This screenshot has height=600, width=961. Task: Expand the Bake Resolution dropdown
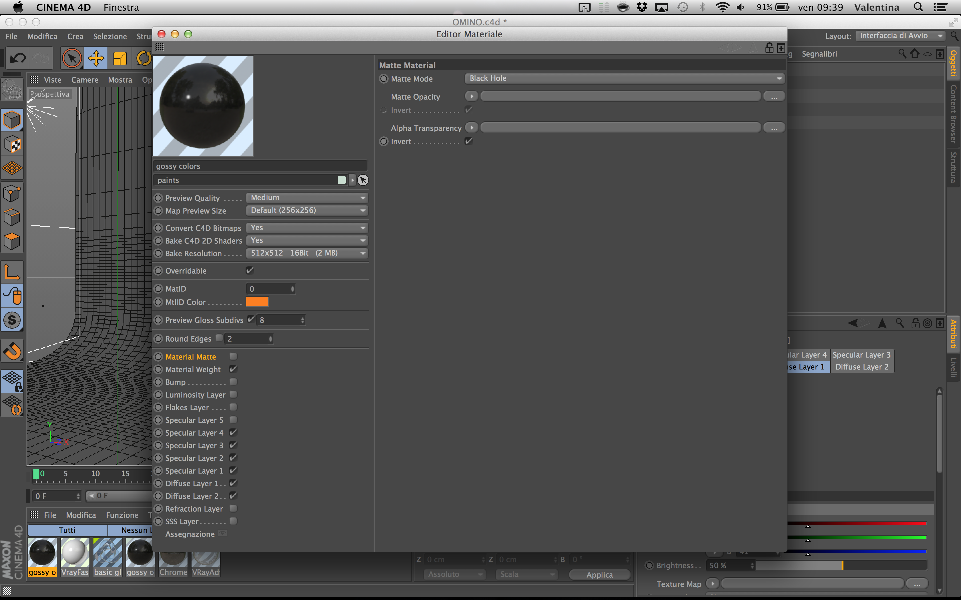pos(307,253)
